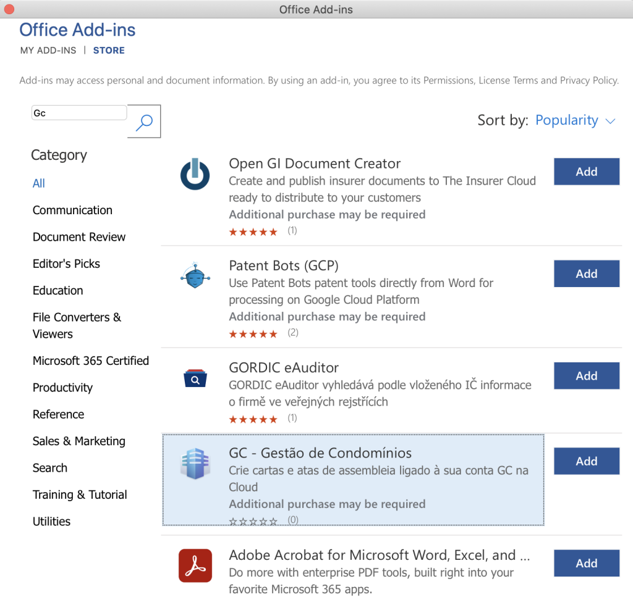Open the GC Gestão de Condomínios building icon
Screen dimensions: 633x600
click(195, 464)
